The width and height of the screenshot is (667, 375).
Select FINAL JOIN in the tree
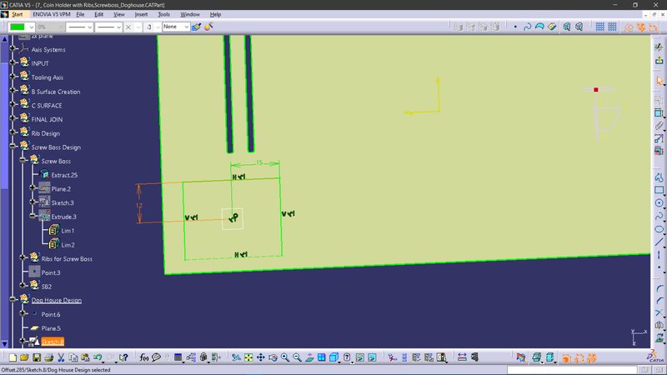[x=47, y=119]
